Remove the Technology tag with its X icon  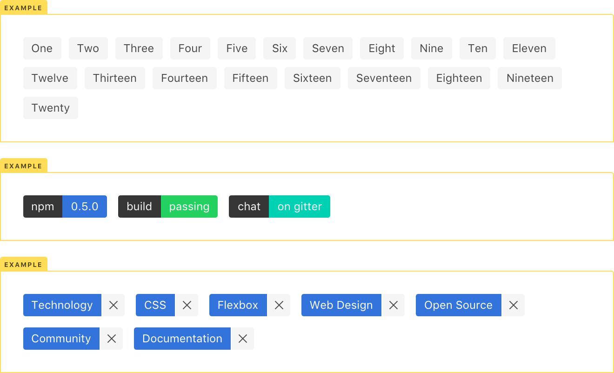click(x=113, y=305)
